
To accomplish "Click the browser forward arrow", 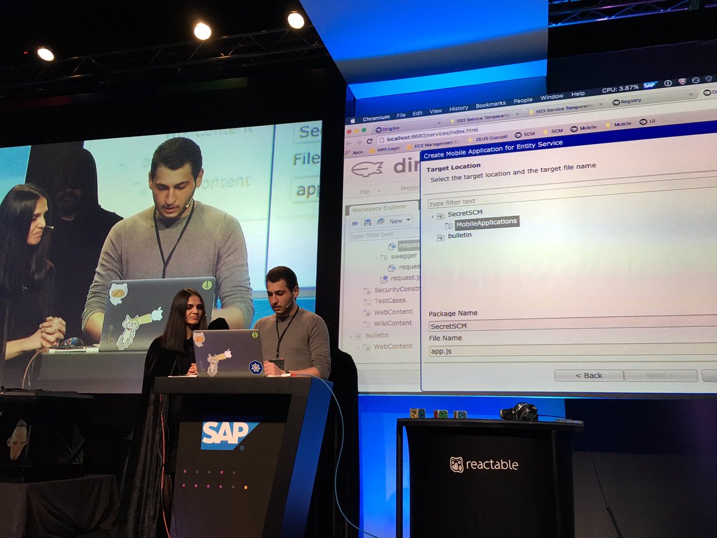I will (360, 142).
